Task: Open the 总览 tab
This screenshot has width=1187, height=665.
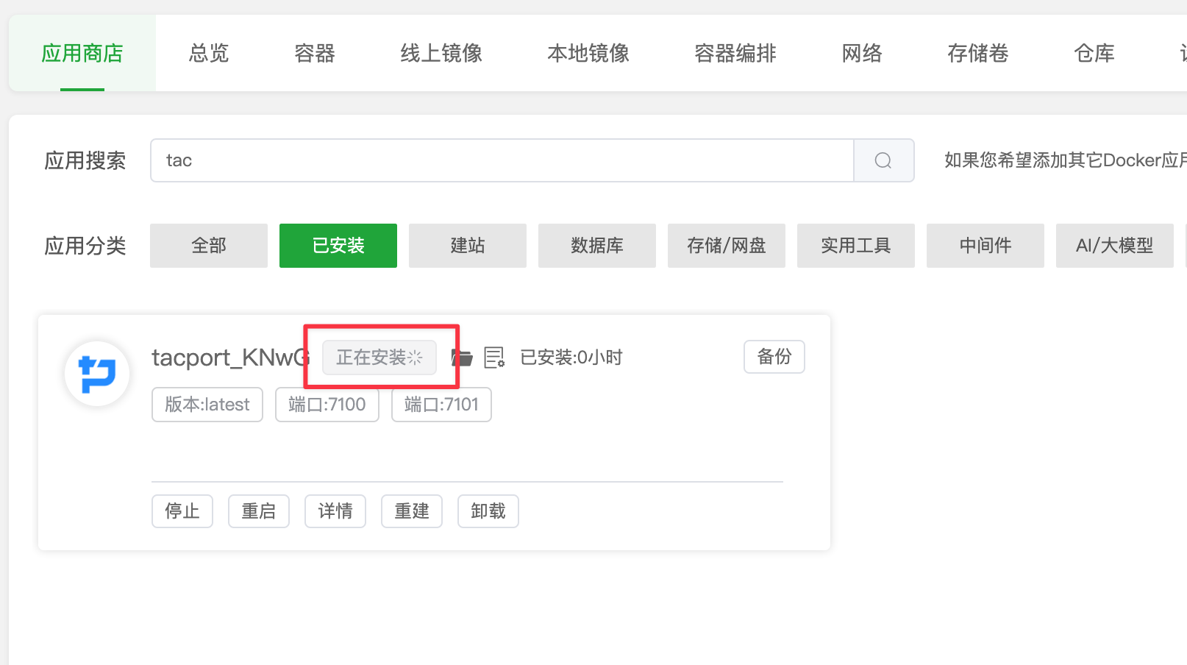Action: pos(209,53)
